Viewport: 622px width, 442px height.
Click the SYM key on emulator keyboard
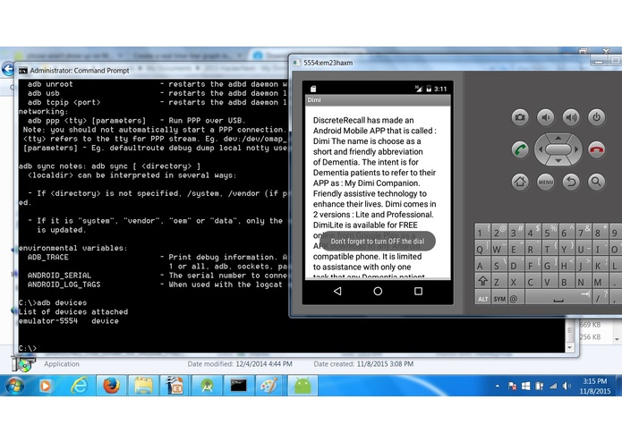point(499,298)
